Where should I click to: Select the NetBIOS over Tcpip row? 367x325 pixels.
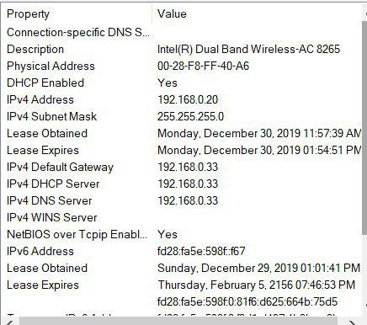point(182,234)
